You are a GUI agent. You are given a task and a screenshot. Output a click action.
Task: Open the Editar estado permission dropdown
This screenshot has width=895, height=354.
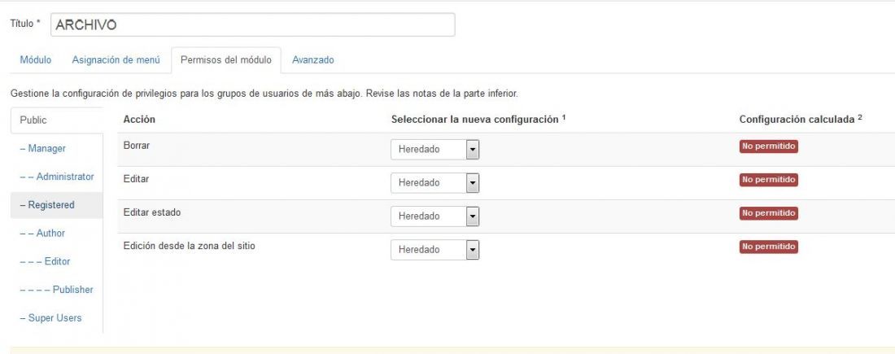(435, 216)
